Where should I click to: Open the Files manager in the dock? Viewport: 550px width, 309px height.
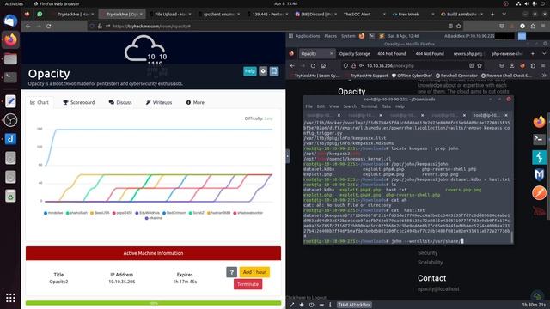click(x=10, y=58)
